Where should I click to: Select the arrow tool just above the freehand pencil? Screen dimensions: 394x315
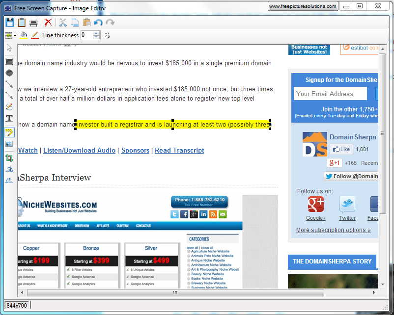tap(9, 95)
